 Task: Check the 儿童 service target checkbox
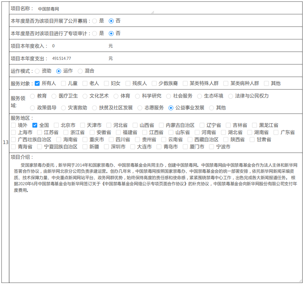point(63,83)
